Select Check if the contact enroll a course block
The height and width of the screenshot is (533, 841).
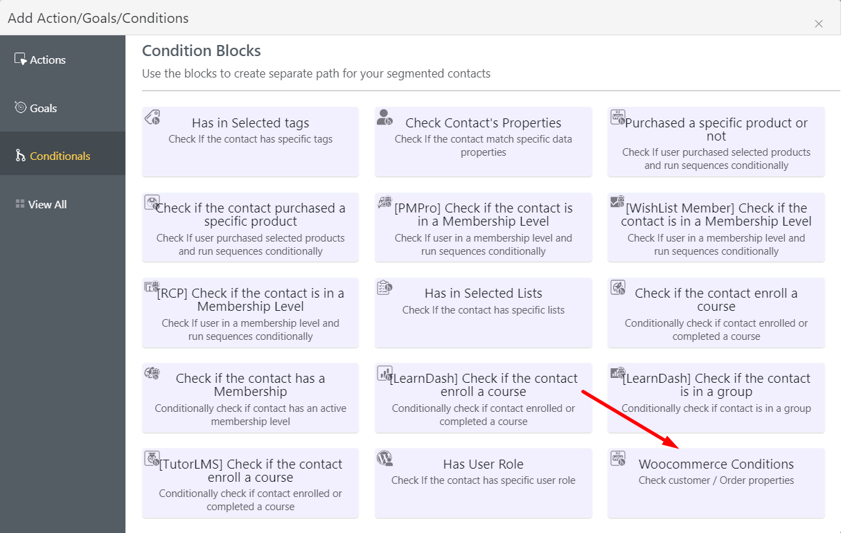pos(716,313)
